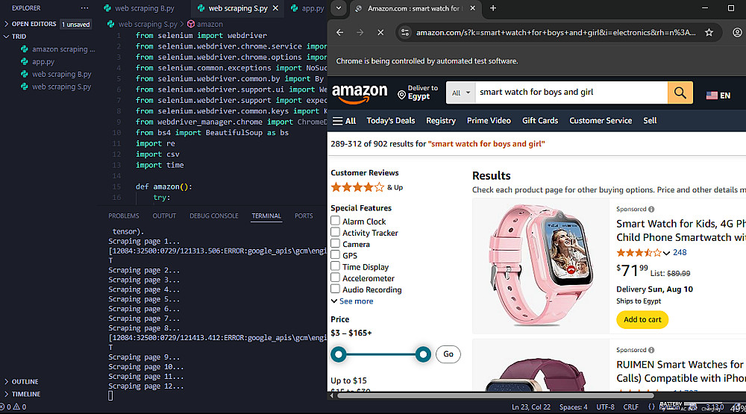Click UTF-8 encoding status item
Viewport: 746px width, 414px height.
605,407
